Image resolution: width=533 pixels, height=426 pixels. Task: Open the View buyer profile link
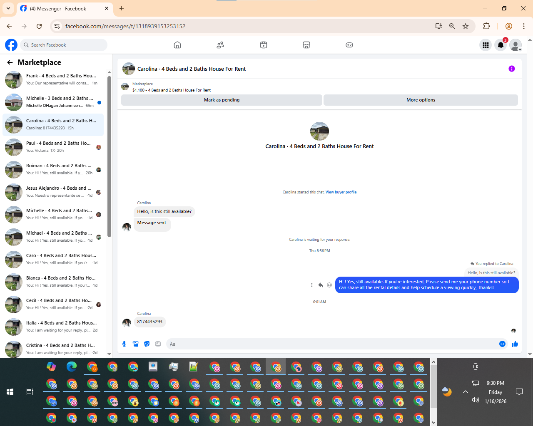(341, 192)
